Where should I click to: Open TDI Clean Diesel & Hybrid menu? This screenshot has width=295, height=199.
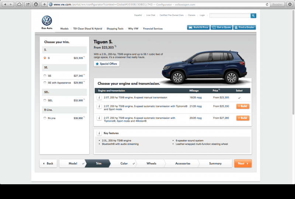87,29
